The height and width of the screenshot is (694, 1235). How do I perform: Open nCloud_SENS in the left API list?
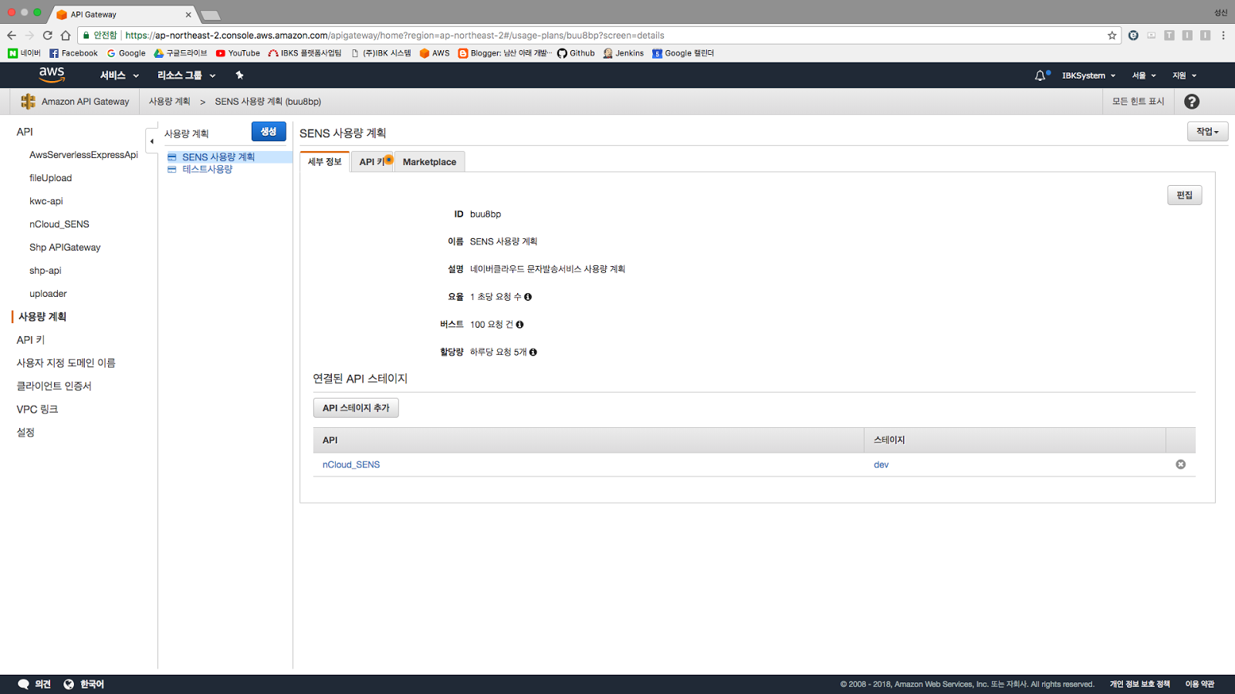pyautogui.click(x=59, y=224)
